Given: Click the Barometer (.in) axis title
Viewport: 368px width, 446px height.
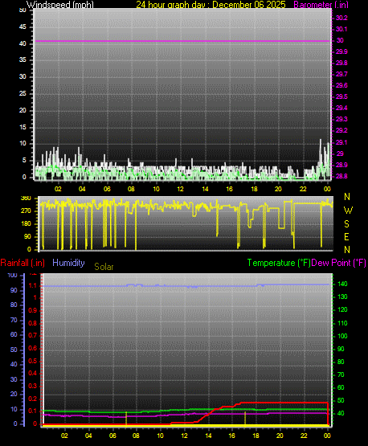Looking at the screenshot, I should (x=321, y=5).
